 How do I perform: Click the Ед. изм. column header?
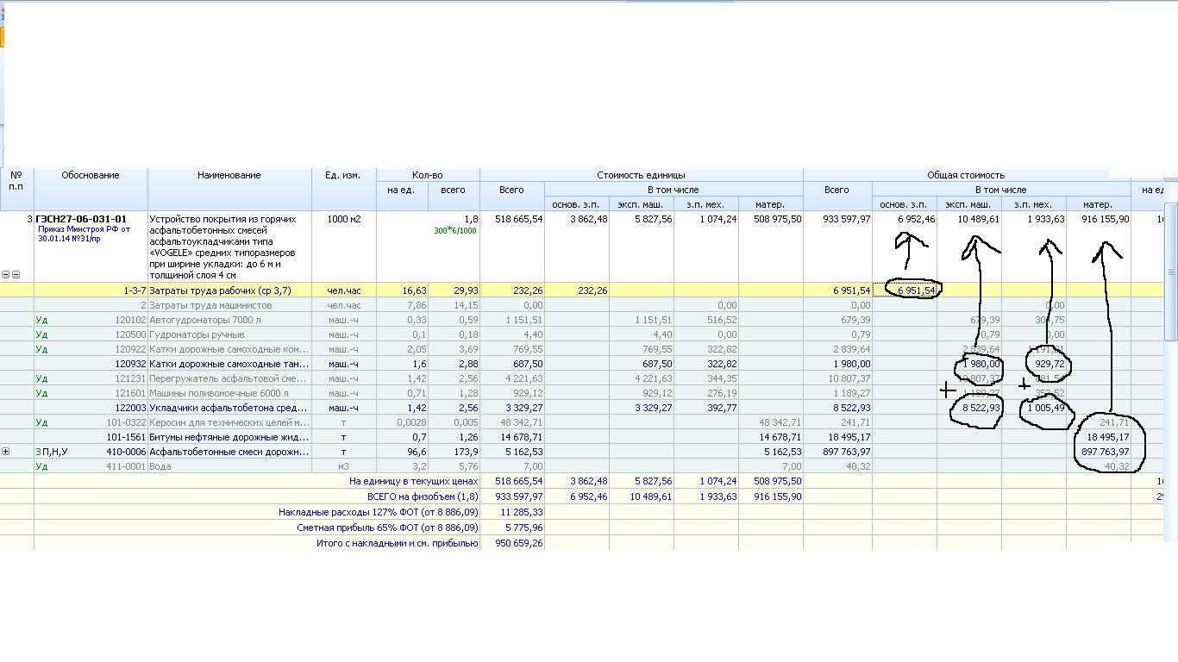point(343,175)
